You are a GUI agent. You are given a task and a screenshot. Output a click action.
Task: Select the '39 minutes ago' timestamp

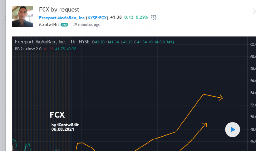click(86, 25)
